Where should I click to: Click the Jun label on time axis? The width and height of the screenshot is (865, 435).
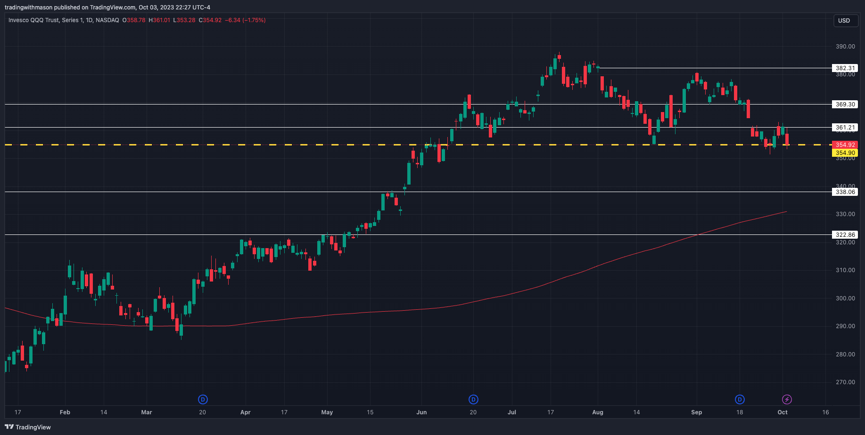tap(421, 412)
